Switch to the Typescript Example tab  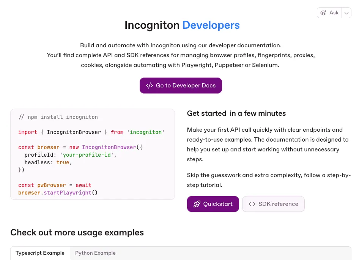40,253
